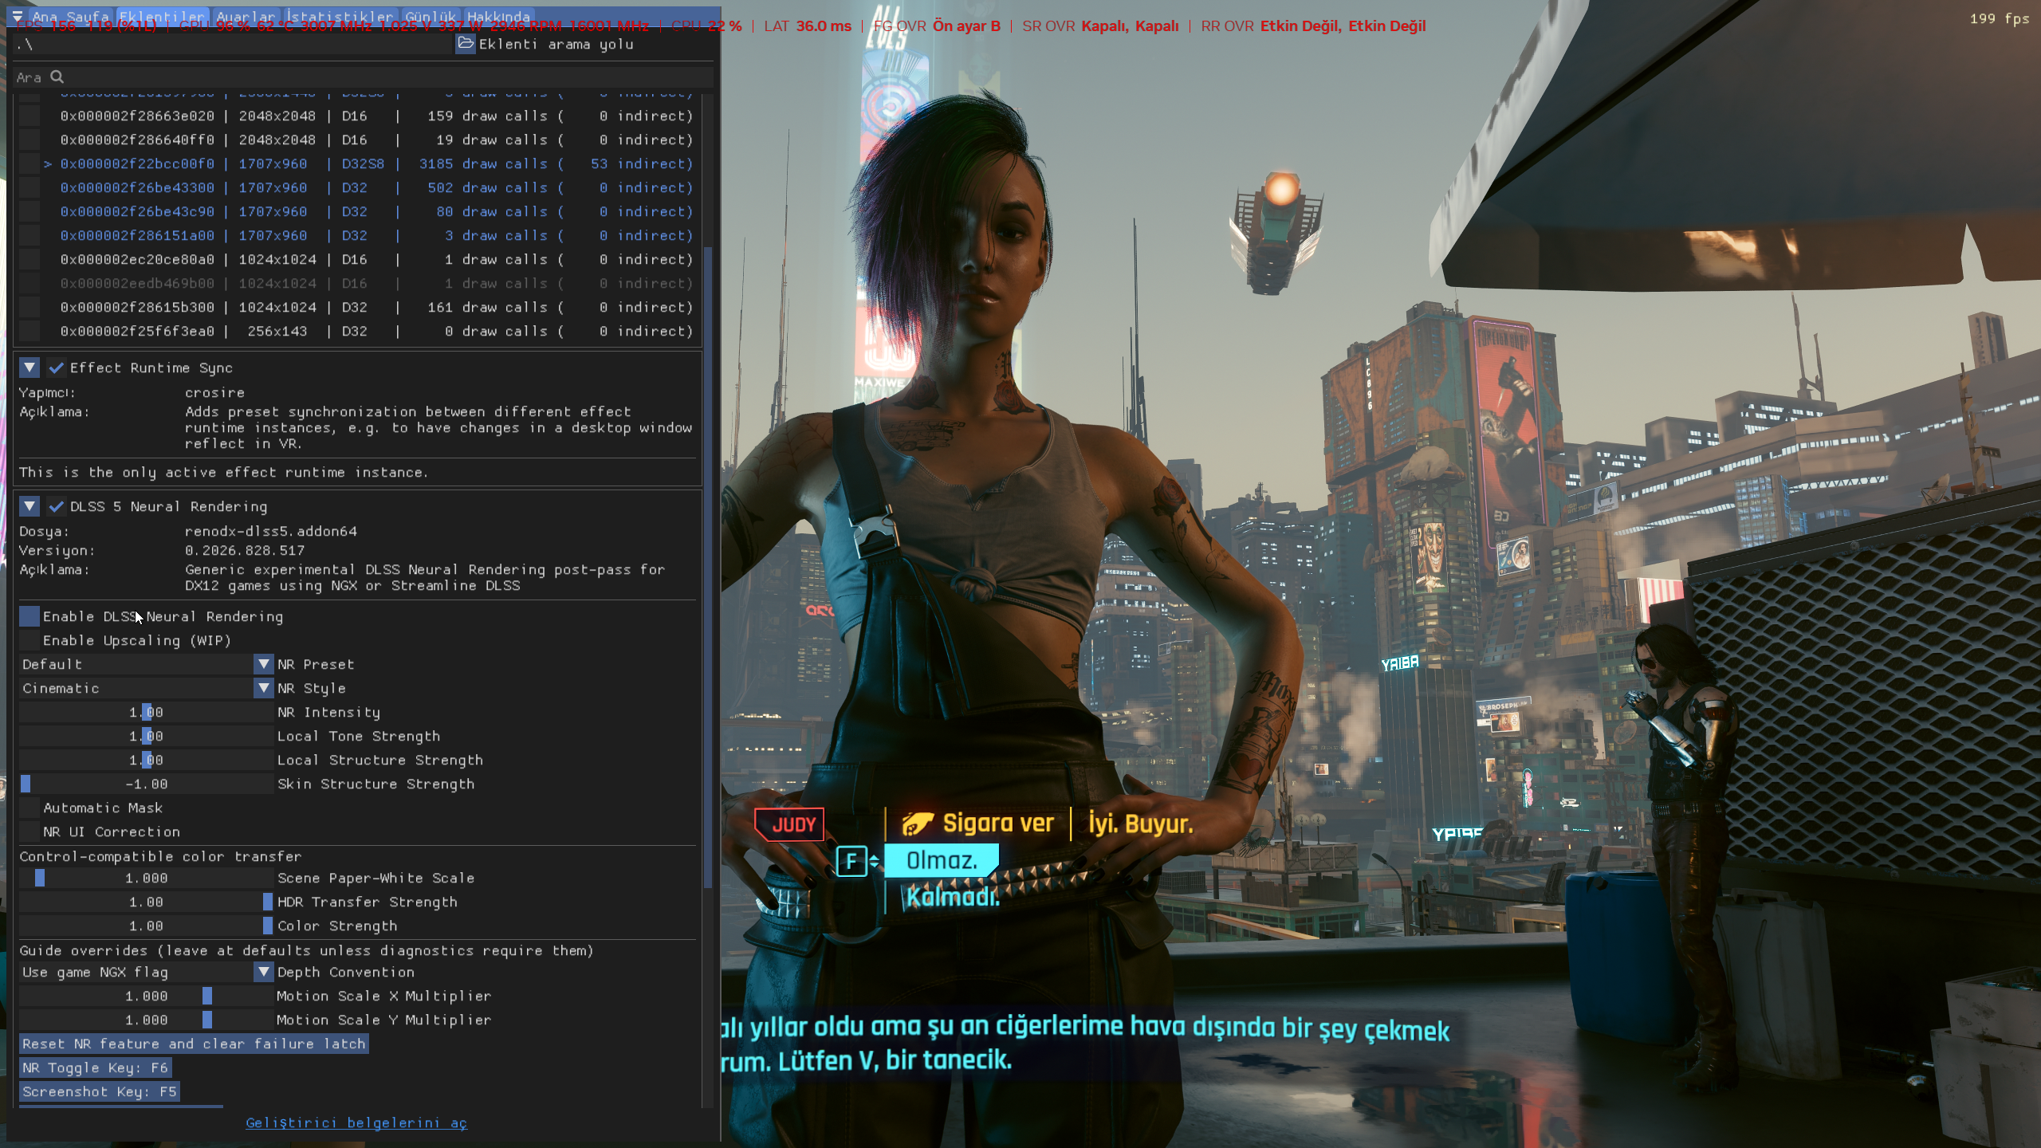Click the Sigara ver dialogue text
This screenshot has width=2041, height=1148.
pos(998,824)
